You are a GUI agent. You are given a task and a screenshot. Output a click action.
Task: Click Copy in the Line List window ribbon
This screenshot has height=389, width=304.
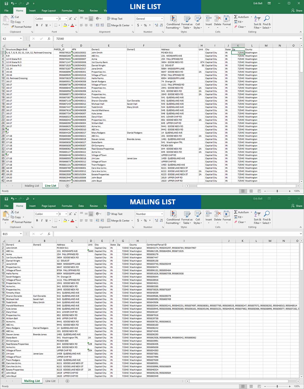point(18,22)
